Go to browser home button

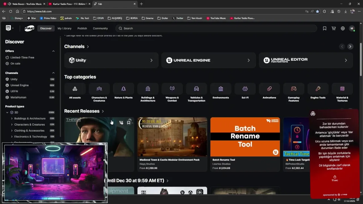[x=17, y=11]
